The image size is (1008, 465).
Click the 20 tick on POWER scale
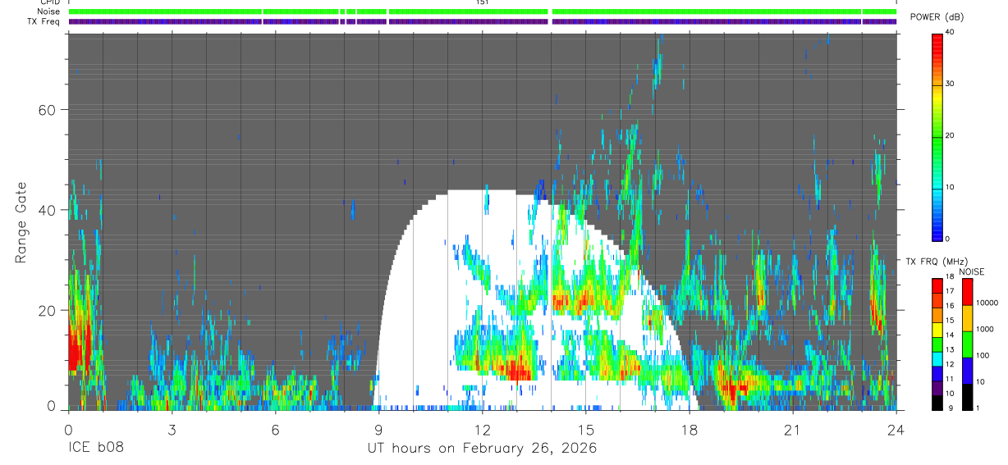[x=949, y=136]
